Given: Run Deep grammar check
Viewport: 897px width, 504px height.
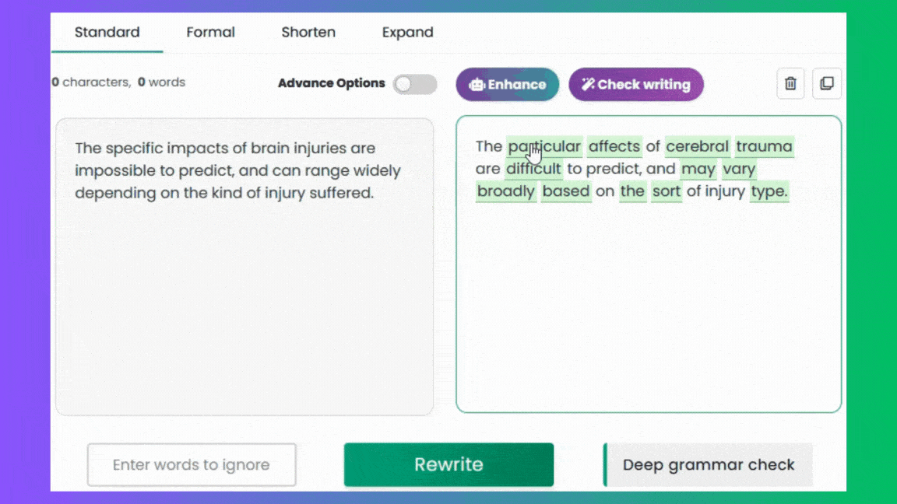Looking at the screenshot, I should point(707,464).
